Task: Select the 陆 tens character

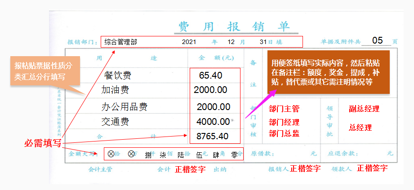Action: 181,155
